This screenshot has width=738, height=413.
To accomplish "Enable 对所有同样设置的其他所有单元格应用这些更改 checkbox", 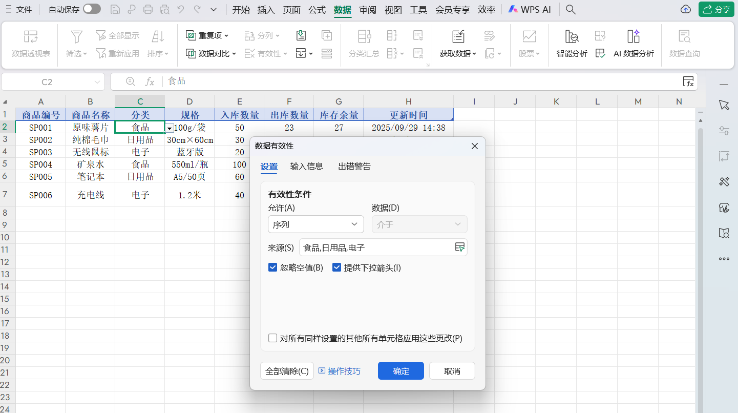I will click(273, 338).
